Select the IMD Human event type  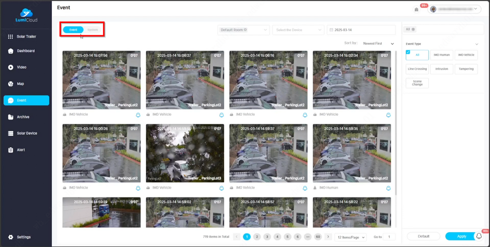pos(441,55)
